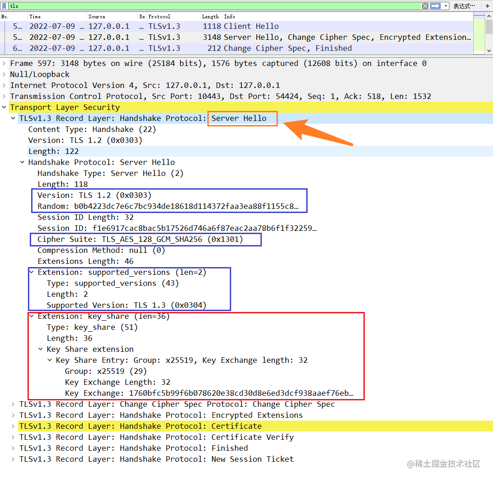The image size is (493, 481).
Task: Expand the Frame 597 details node
Action: coord(5,63)
